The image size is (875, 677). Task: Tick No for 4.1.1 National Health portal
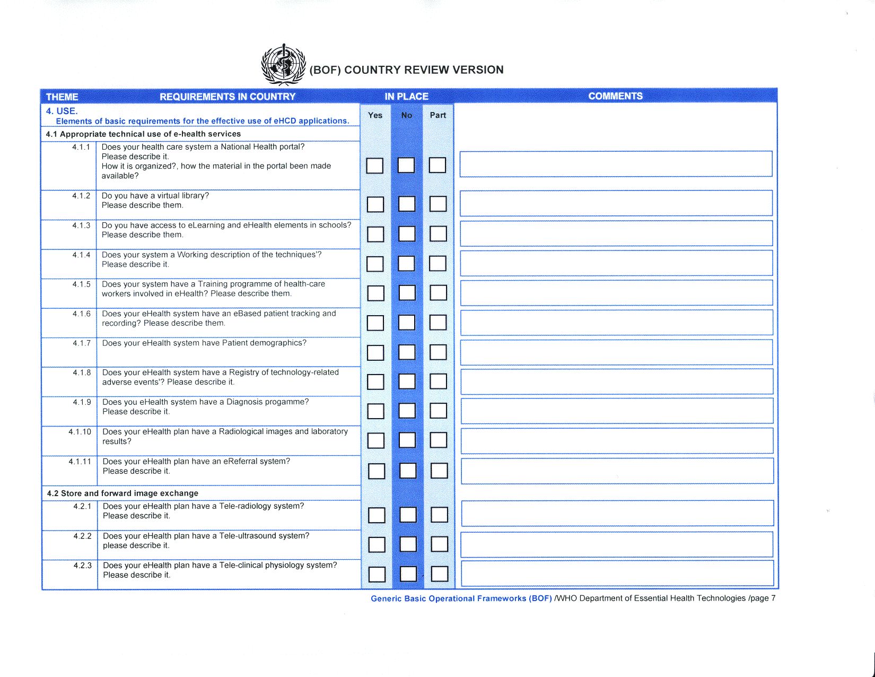point(406,166)
